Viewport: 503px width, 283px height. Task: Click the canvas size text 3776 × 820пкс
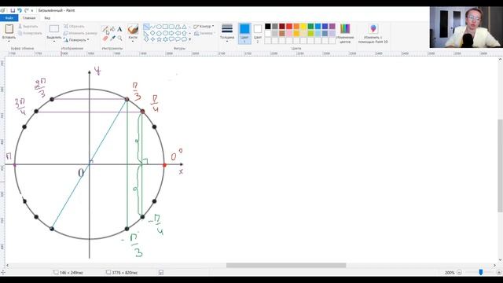click(125, 273)
